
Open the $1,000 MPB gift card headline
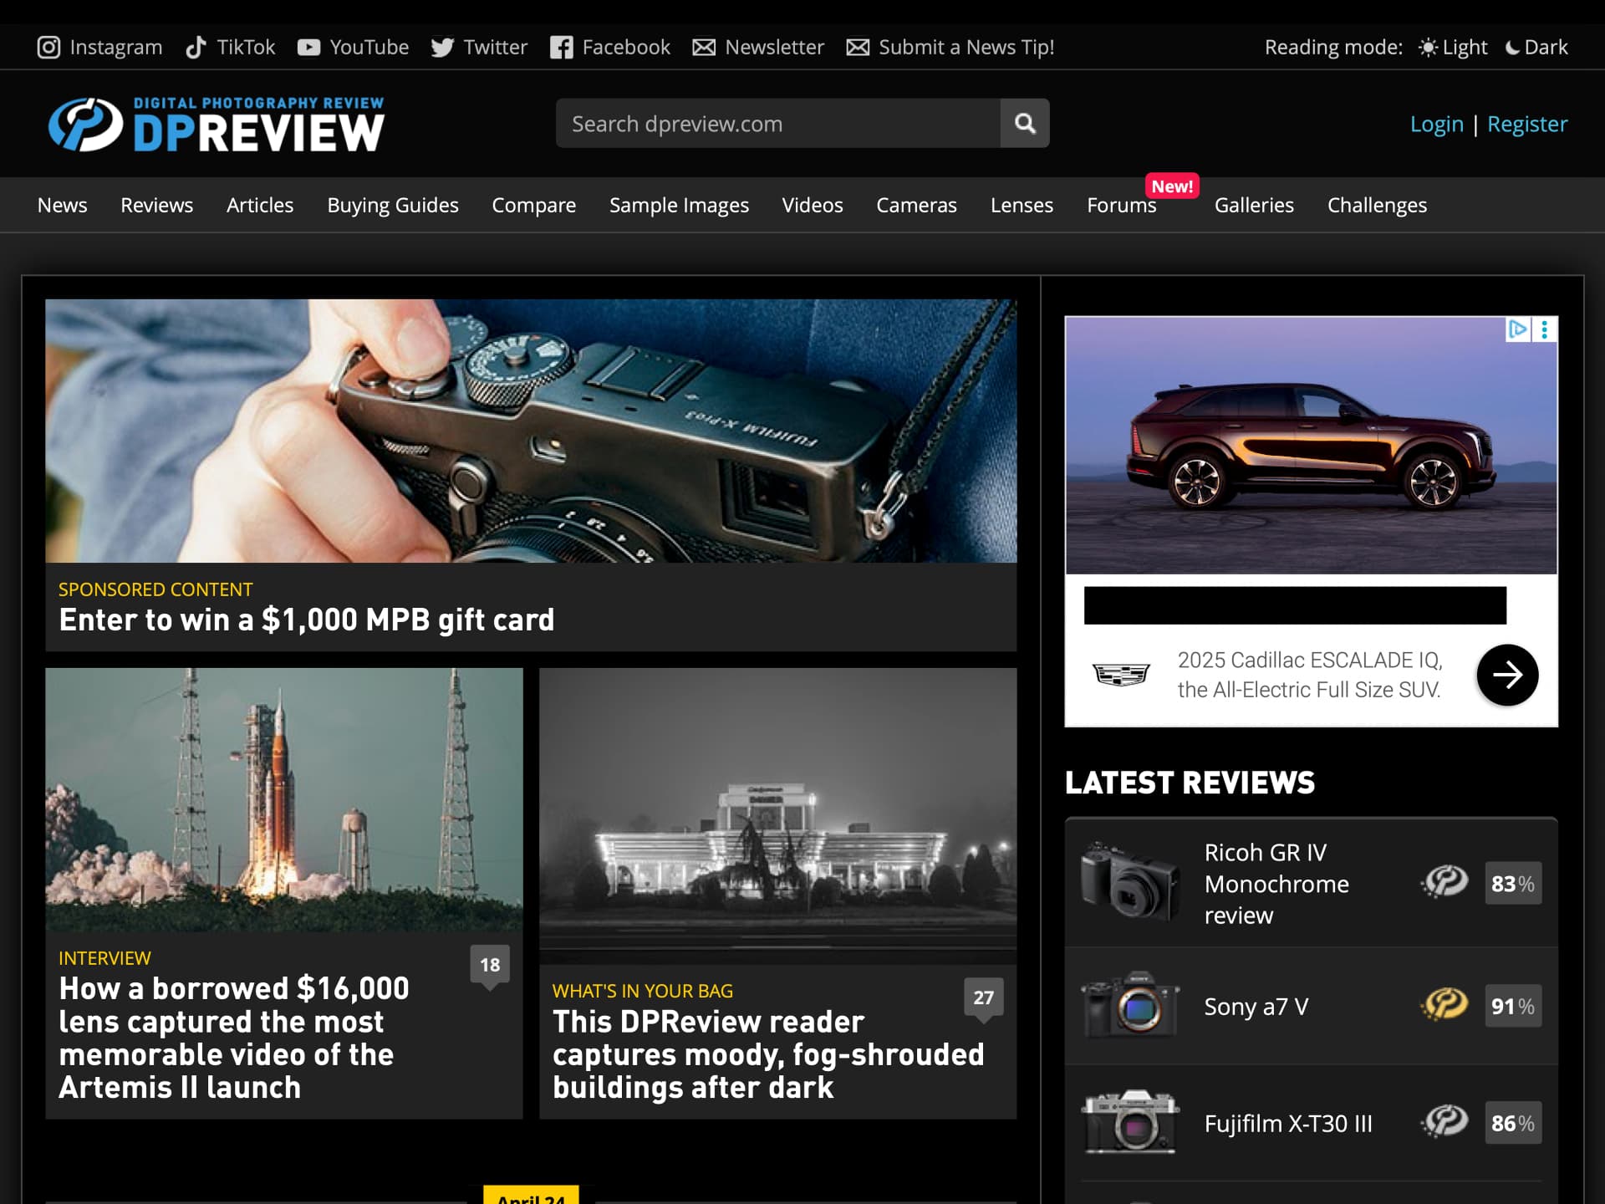pos(307,620)
